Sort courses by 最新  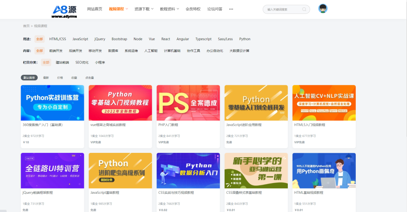(x=46, y=78)
